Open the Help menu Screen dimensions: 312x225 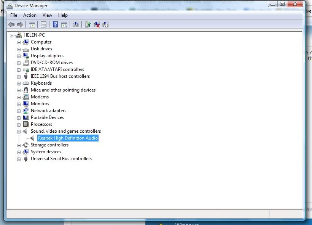coord(63,15)
